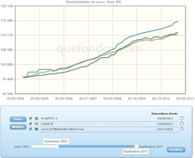Click CAJA EXTREMADURA RENTA FIJA fund name
This screenshot has width=195, height=158.
[62, 129]
